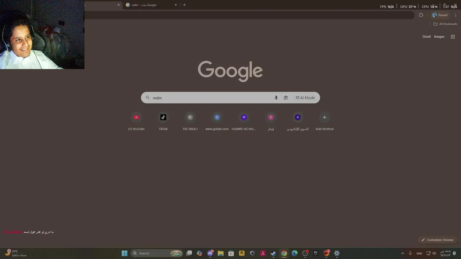This screenshot has width=461, height=259.
Task: Open a new tab with plus button
Action: point(184,5)
